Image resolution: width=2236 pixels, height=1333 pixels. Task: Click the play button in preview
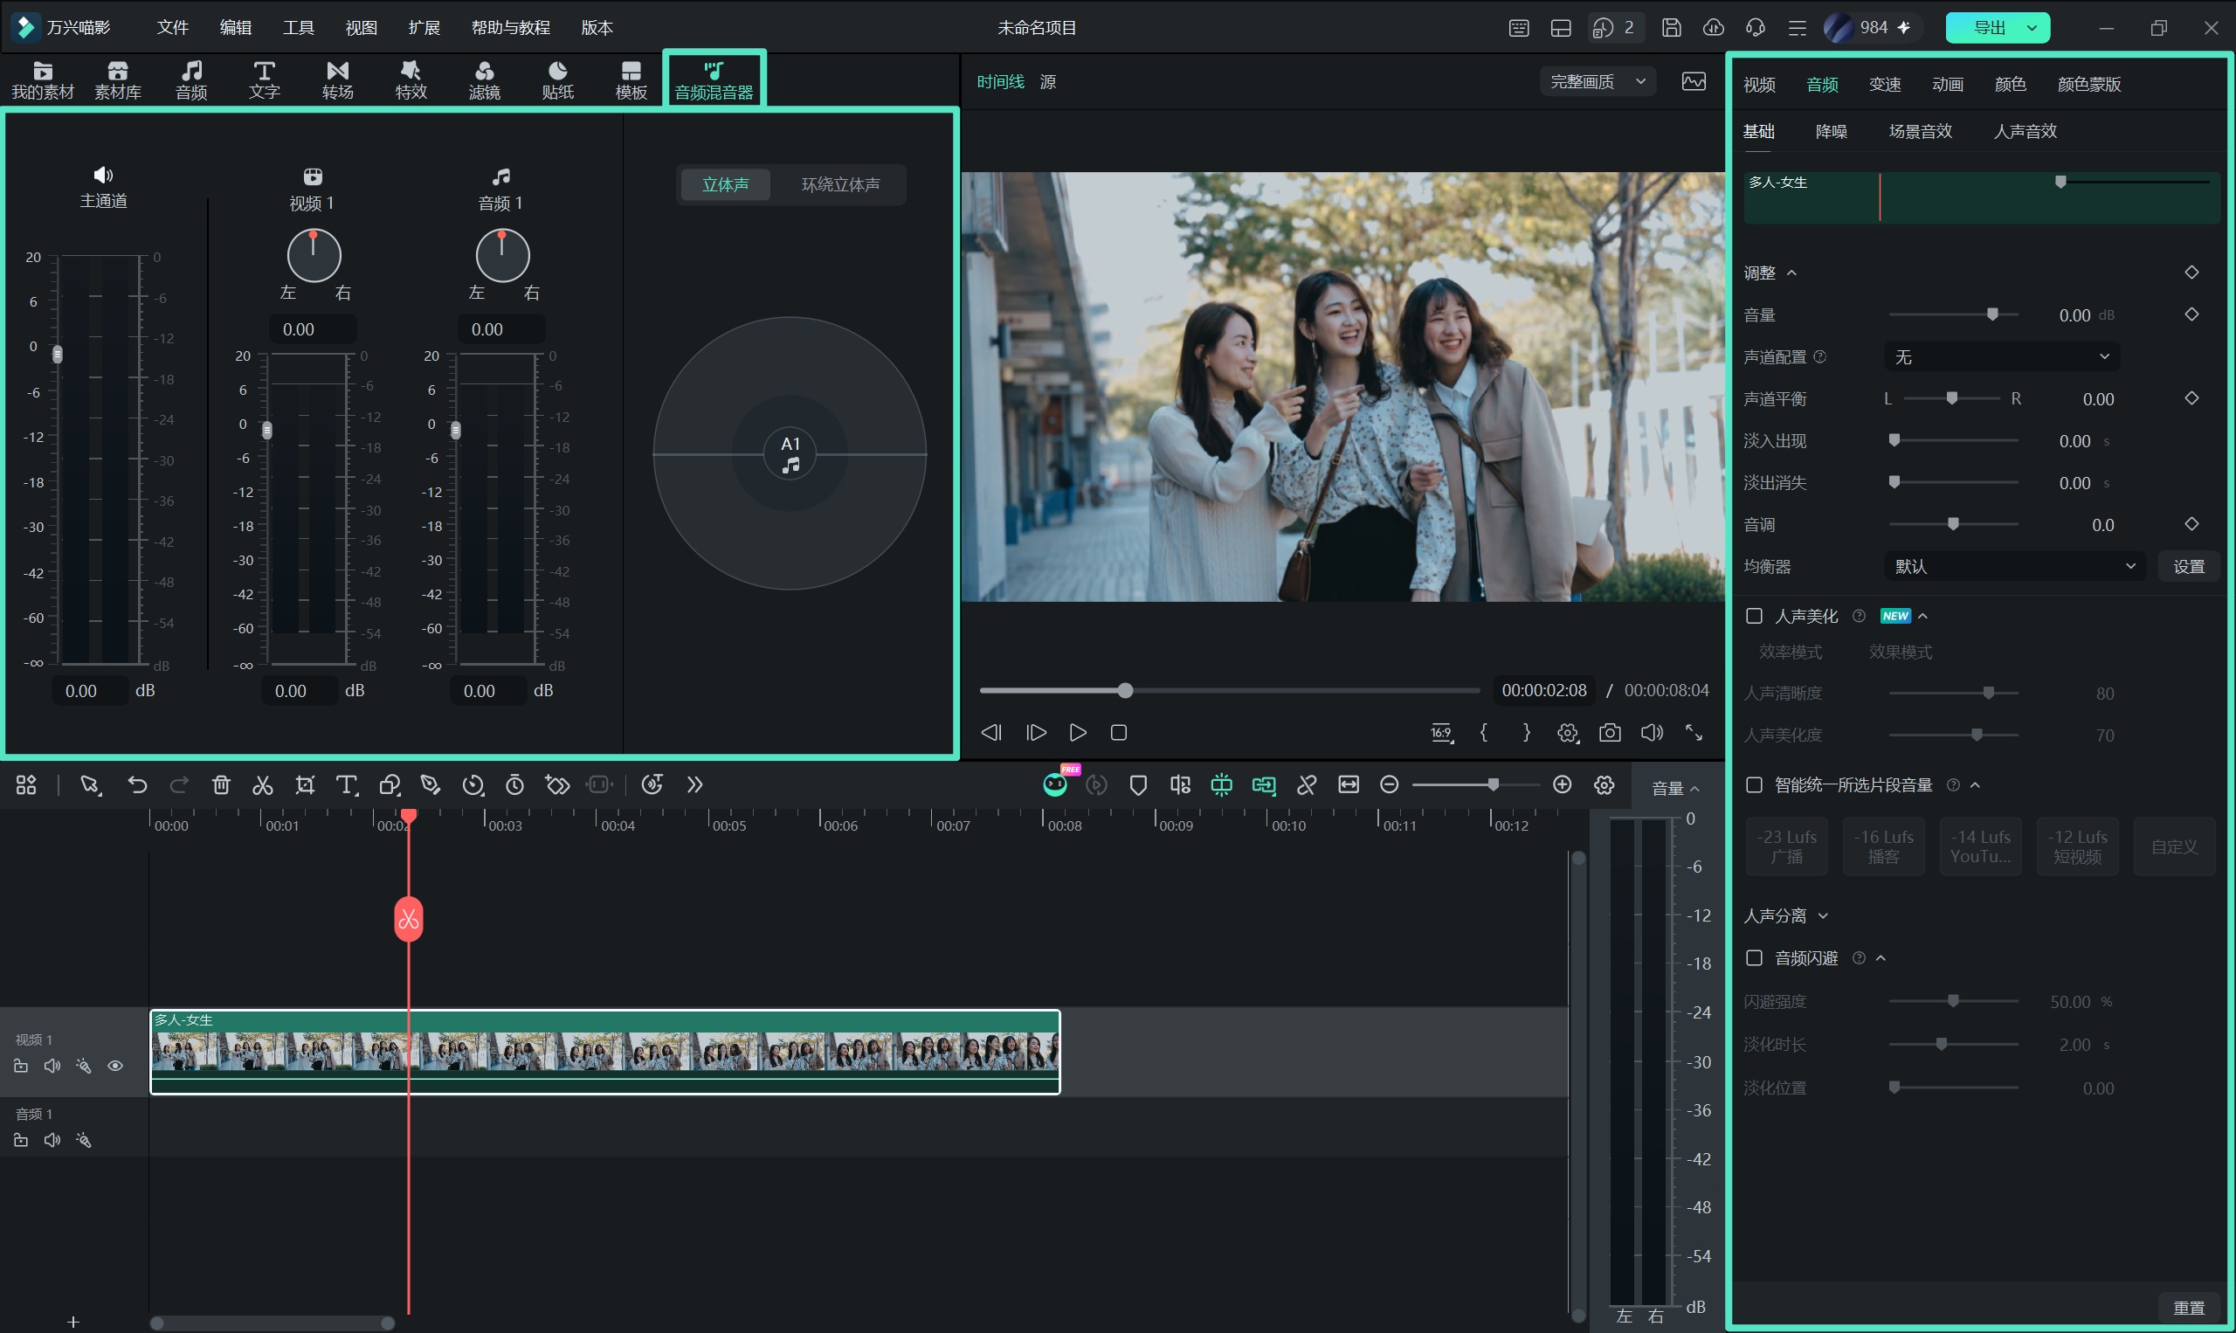pos(1078,733)
